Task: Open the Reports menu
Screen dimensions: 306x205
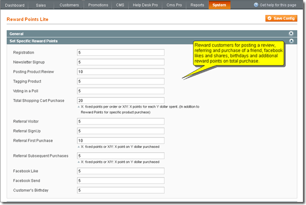Action: tap(197, 5)
